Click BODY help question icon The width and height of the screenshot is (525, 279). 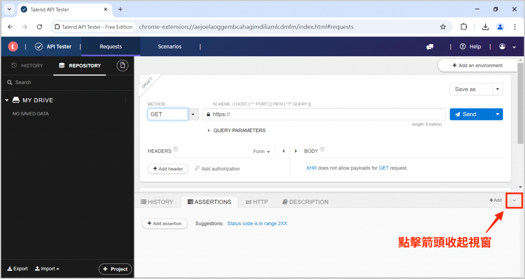tap(322, 149)
